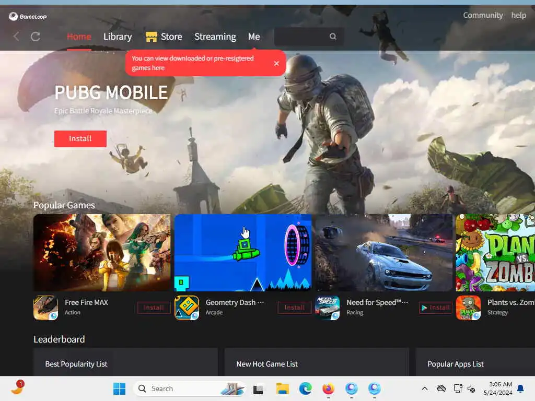Viewport: 535px width, 401px height.
Task: Click the muted volume tray icon
Action: tap(471, 388)
